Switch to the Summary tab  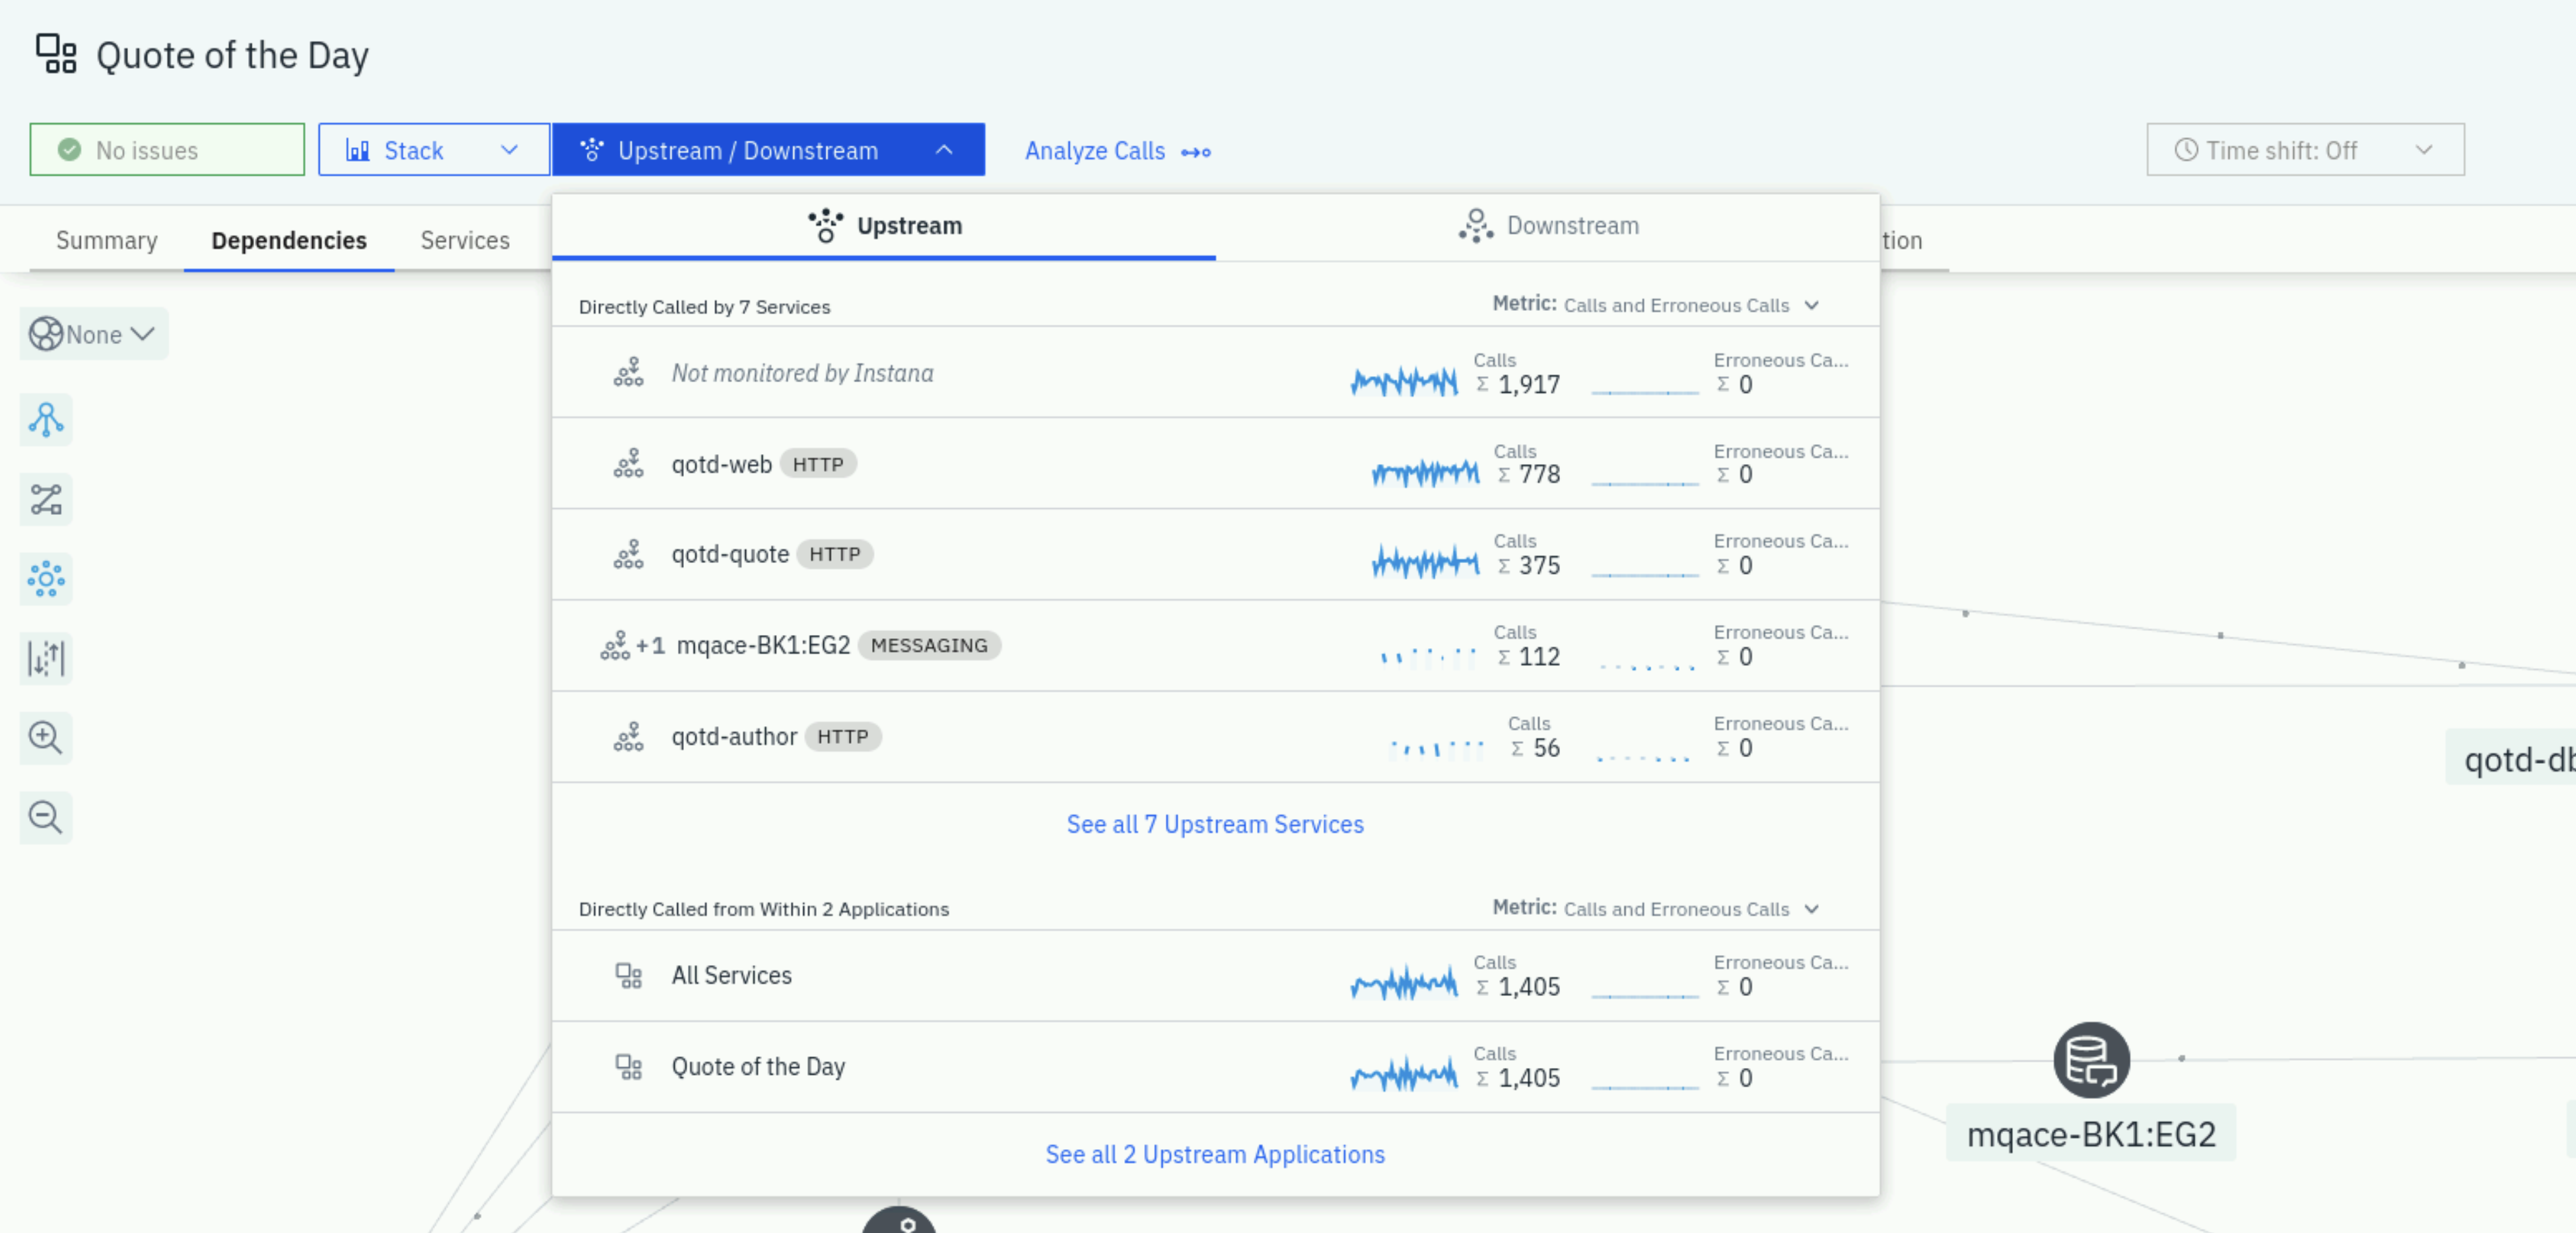click(x=107, y=240)
